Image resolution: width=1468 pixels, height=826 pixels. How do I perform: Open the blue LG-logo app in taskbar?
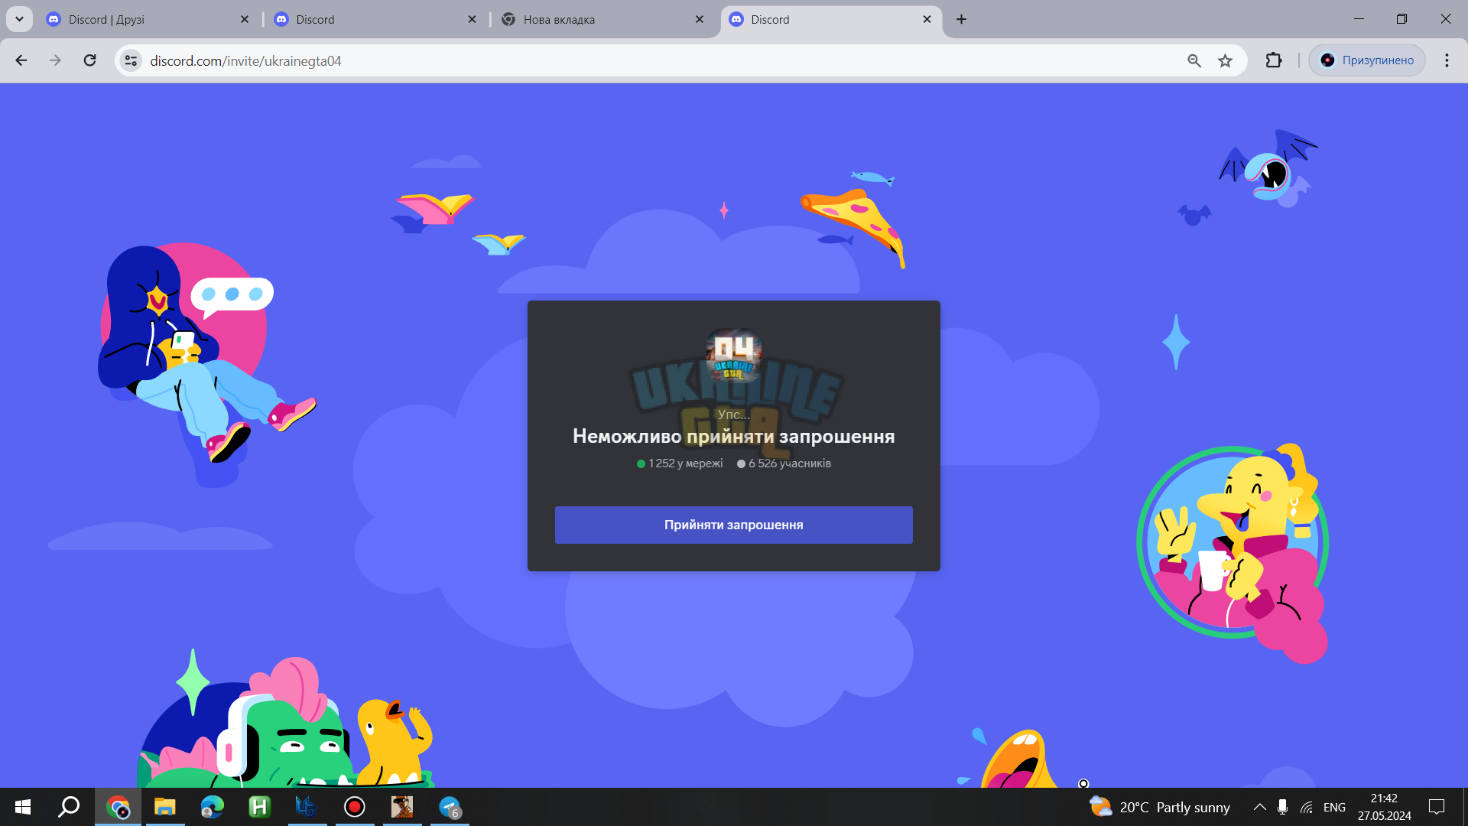(x=307, y=807)
